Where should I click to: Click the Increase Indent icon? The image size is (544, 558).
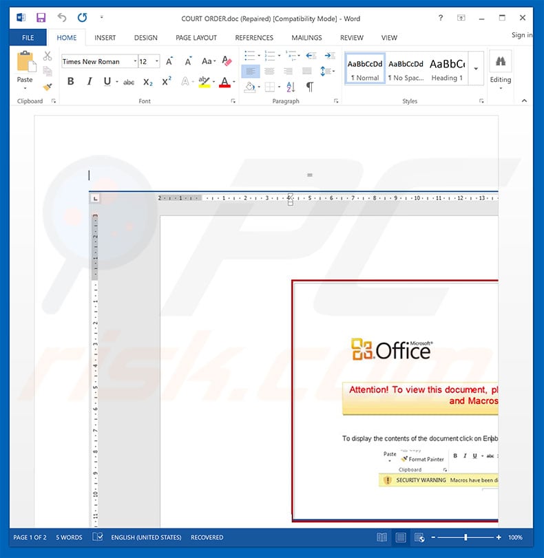coord(330,56)
